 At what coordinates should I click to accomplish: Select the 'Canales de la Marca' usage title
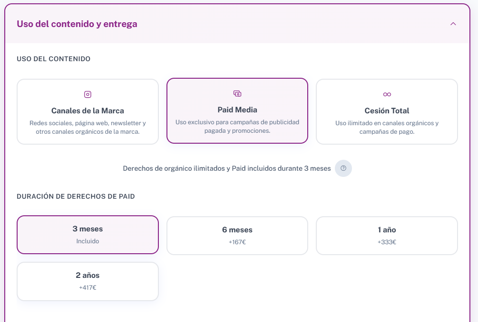click(88, 110)
